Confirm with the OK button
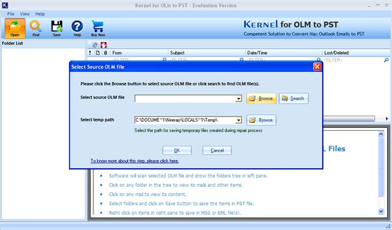392x230 pixels. point(177,150)
